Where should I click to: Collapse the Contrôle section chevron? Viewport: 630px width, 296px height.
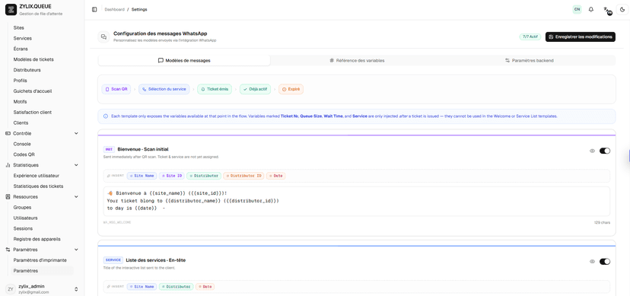click(76, 133)
